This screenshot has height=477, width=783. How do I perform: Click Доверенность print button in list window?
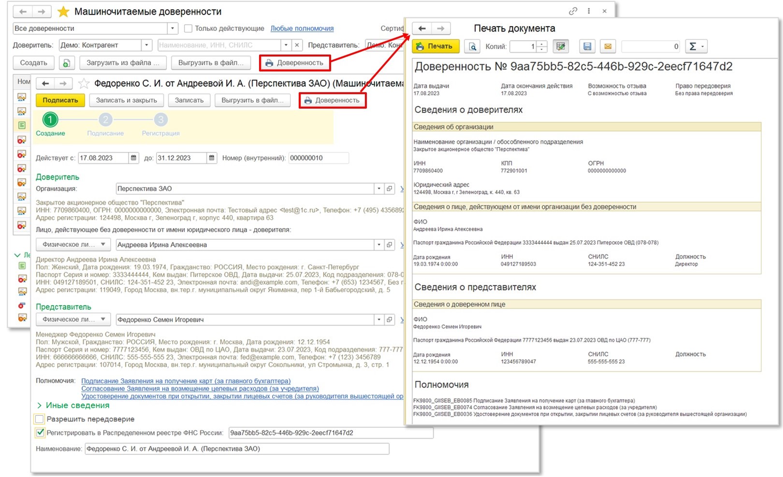pyautogui.click(x=294, y=63)
